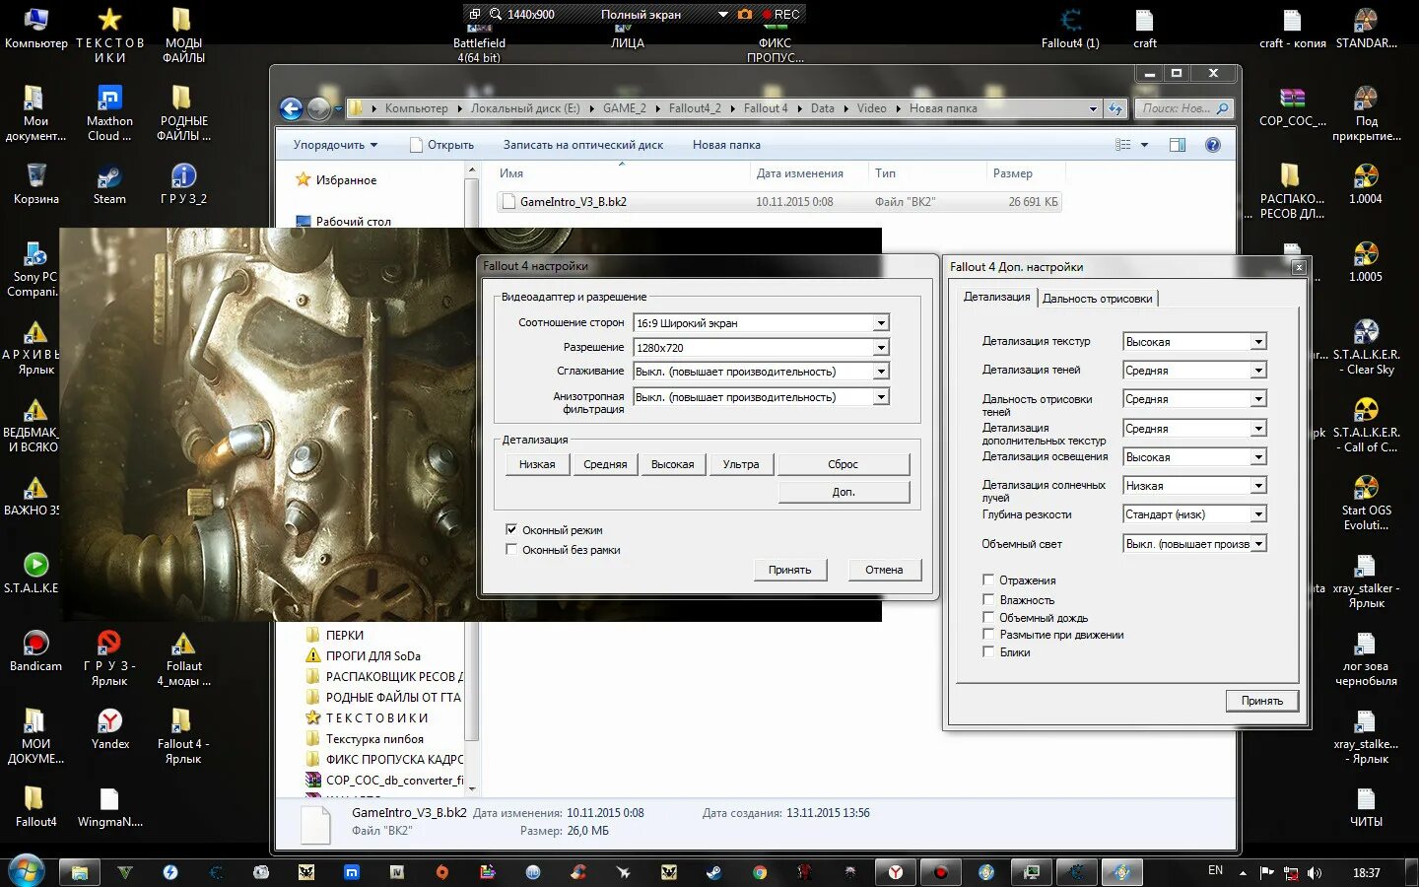1419x887 pixels.
Task: Uncheck the Оконный режим checkbox
Action: coord(511,529)
